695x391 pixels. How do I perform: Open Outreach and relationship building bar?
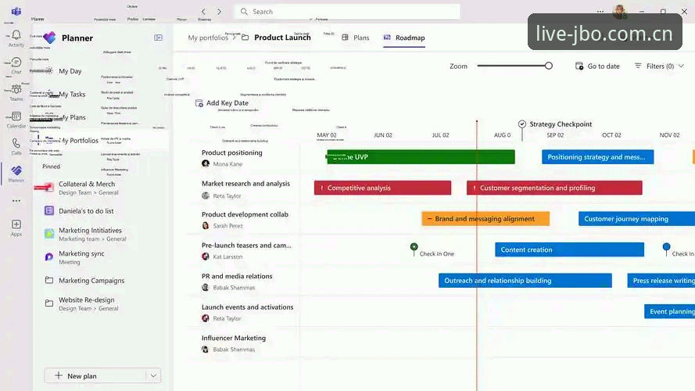(x=525, y=281)
